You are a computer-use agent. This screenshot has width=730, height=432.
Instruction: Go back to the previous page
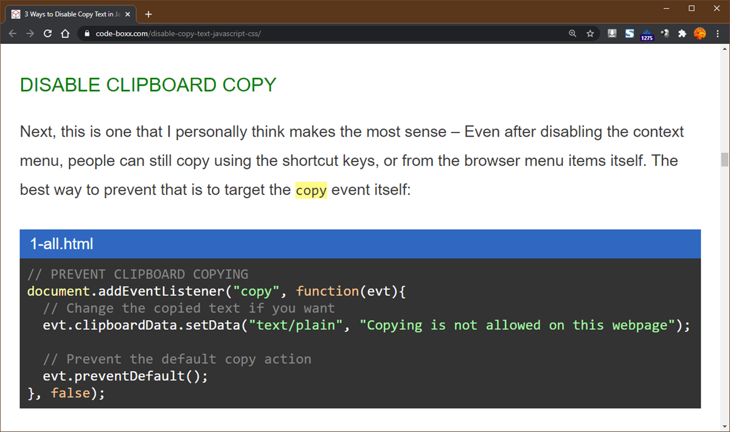coord(13,34)
